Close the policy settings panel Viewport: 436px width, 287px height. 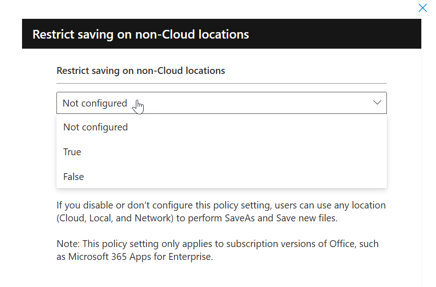click(x=423, y=7)
